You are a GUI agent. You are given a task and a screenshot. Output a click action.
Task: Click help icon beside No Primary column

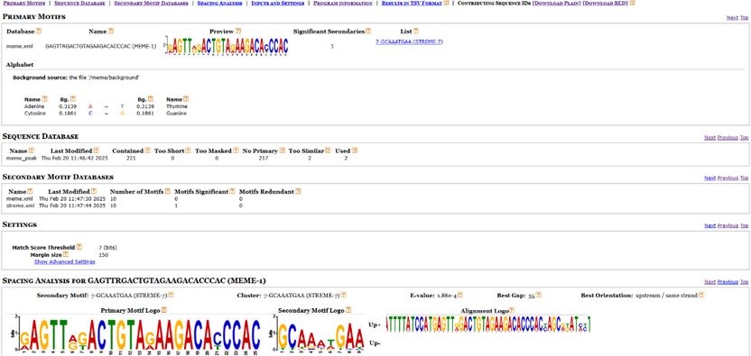pyautogui.click(x=283, y=151)
